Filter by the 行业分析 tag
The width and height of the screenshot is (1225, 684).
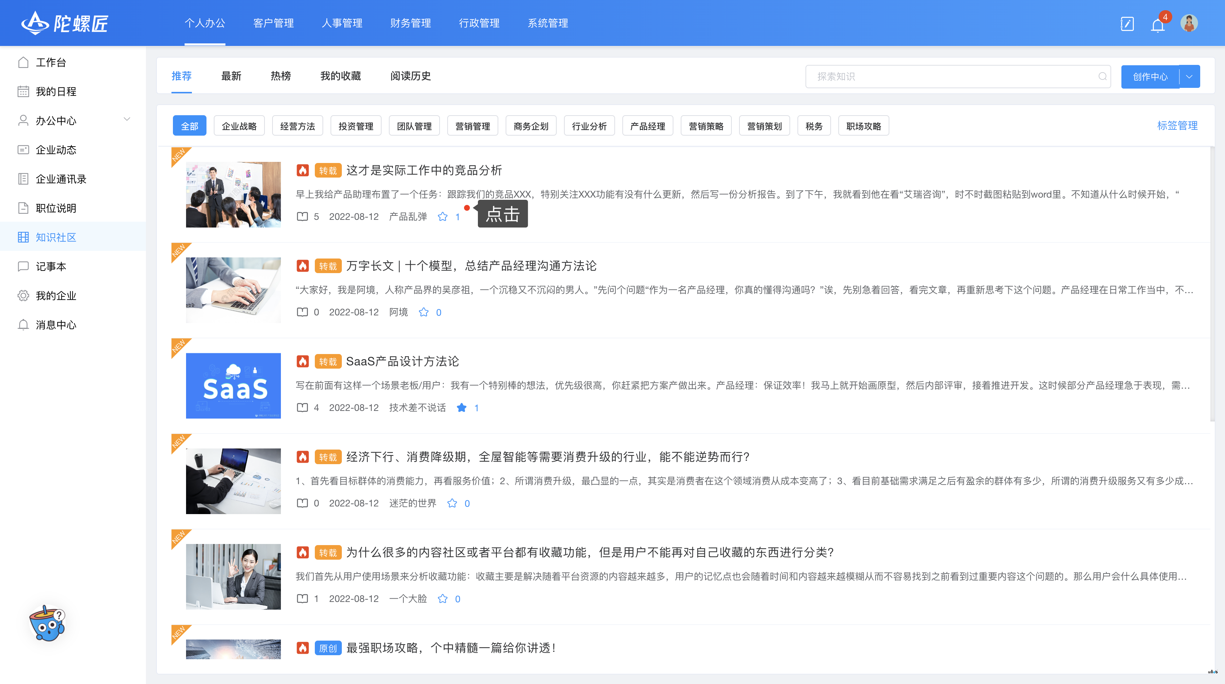(x=589, y=126)
